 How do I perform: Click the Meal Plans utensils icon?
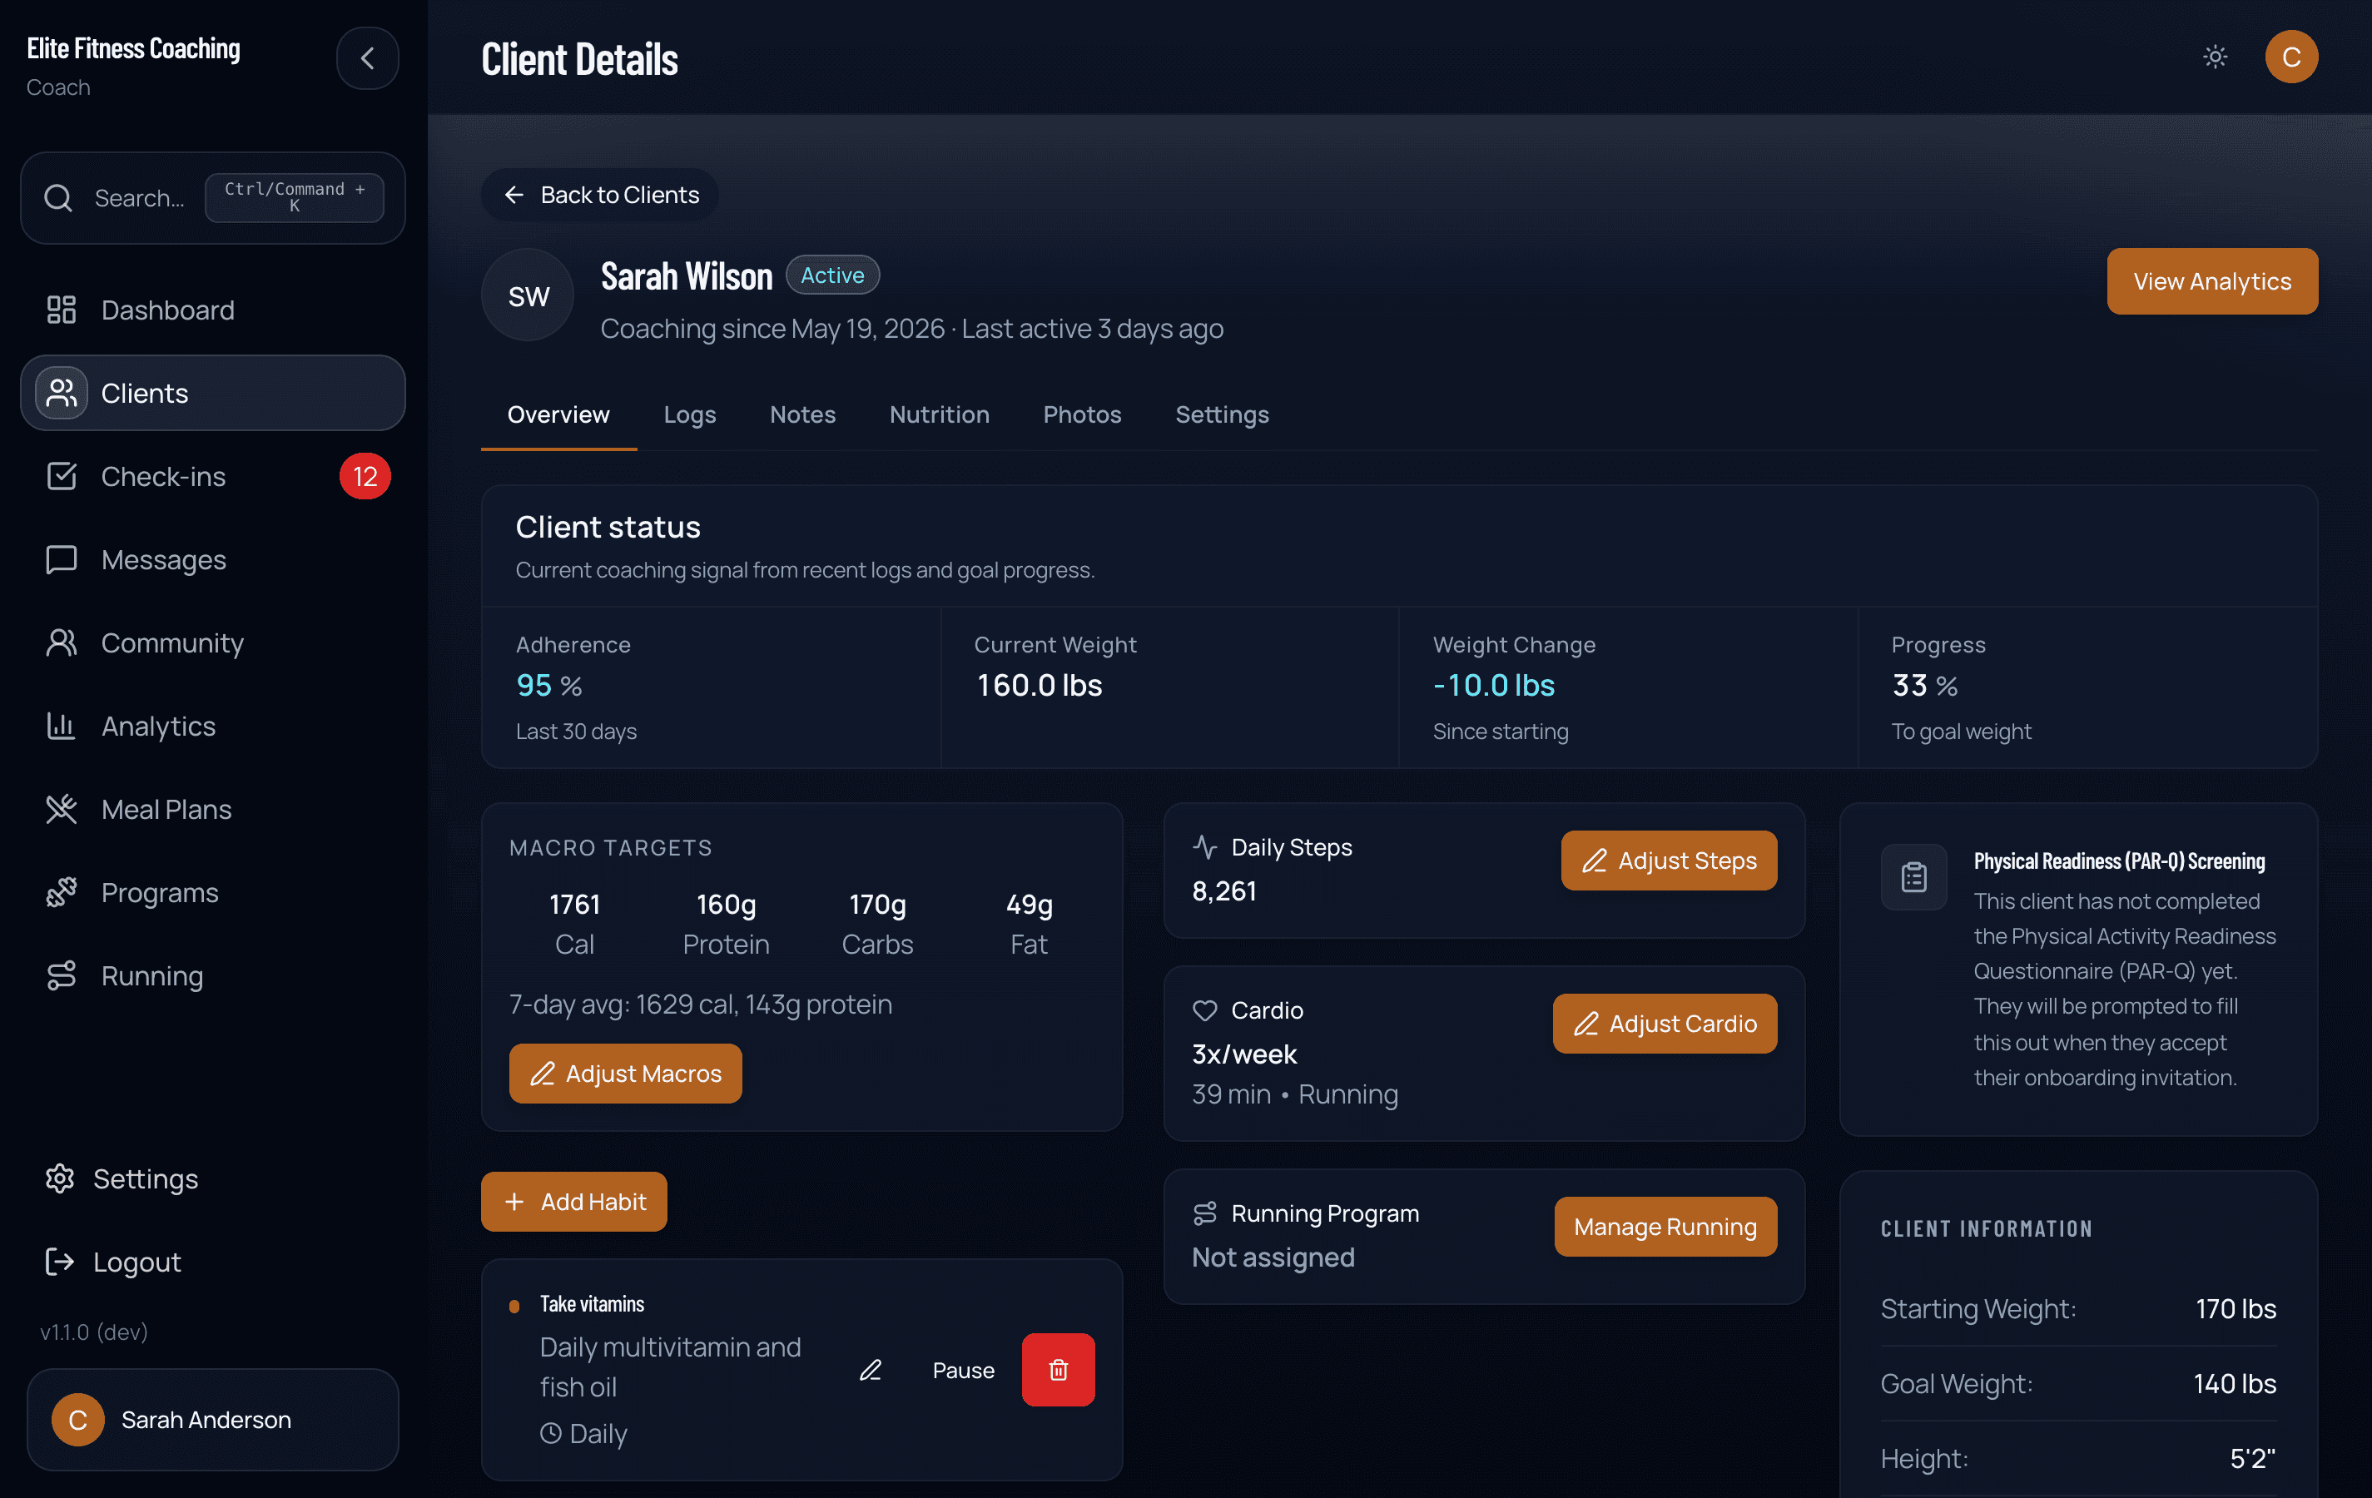pos(61,810)
